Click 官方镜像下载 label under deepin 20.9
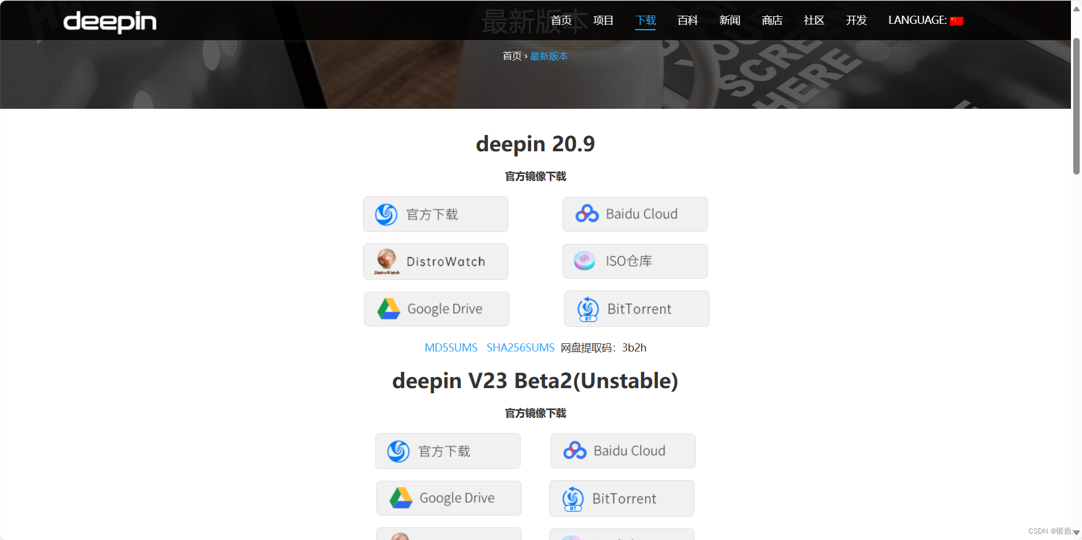The height and width of the screenshot is (540, 1082). [535, 176]
